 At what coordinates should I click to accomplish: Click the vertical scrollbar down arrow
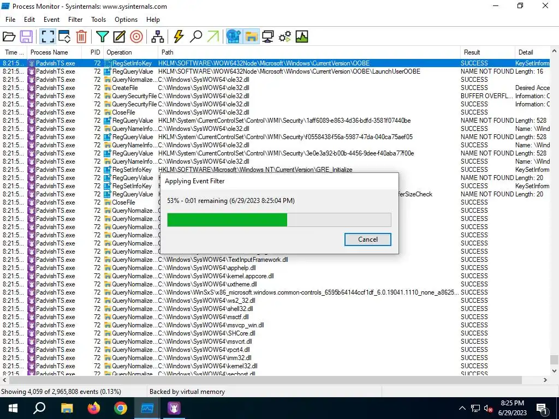click(x=554, y=371)
